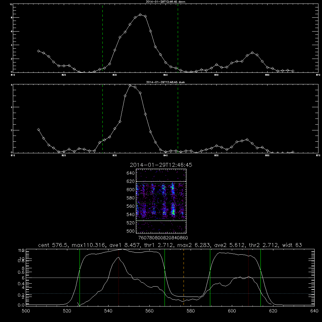This screenshot has width=322, height=322.
Task: Click the 'widt 63' value in stats line
Action: [292, 245]
